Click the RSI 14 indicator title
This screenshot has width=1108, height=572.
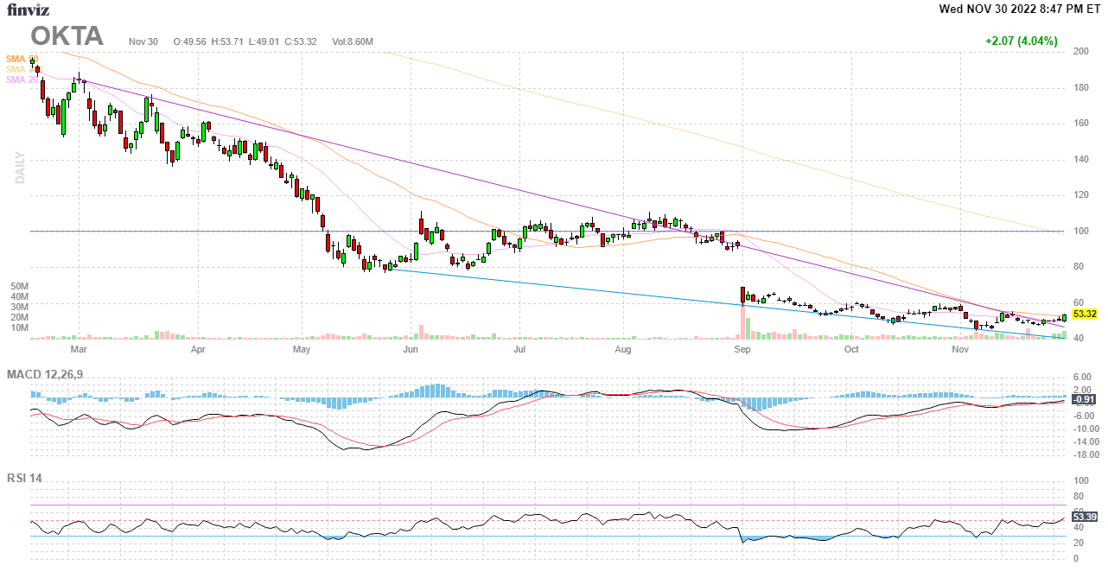click(x=26, y=479)
